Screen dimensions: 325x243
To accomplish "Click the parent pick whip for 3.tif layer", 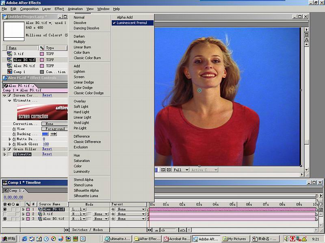I will (x=113, y=214).
